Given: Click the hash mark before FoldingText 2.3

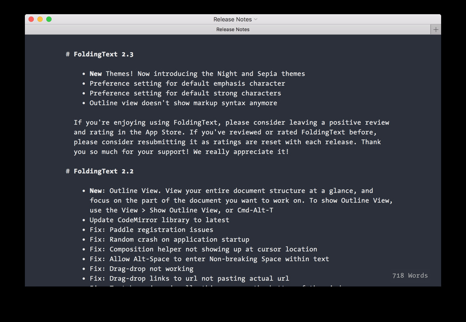Looking at the screenshot, I should pos(68,54).
